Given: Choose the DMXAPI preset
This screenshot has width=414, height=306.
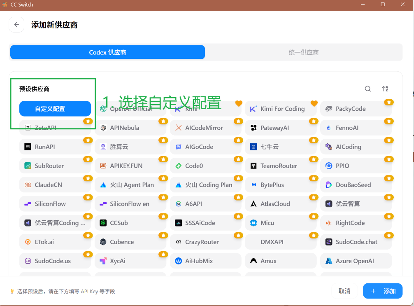Looking at the screenshot, I should [x=281, y=242].
